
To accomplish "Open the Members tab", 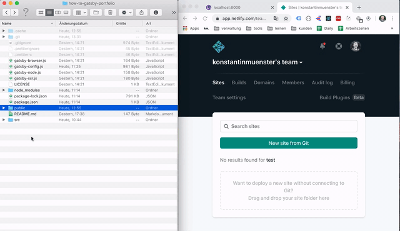I will tap(293, 82).
